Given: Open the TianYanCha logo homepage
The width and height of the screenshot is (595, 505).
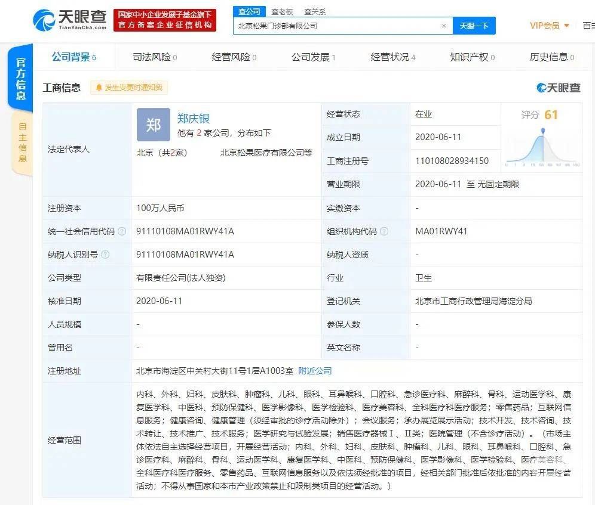Looking at the screenshot, I should click(x=70, y=20).
